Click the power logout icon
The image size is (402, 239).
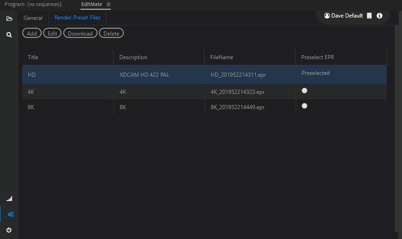coord(9,230)
